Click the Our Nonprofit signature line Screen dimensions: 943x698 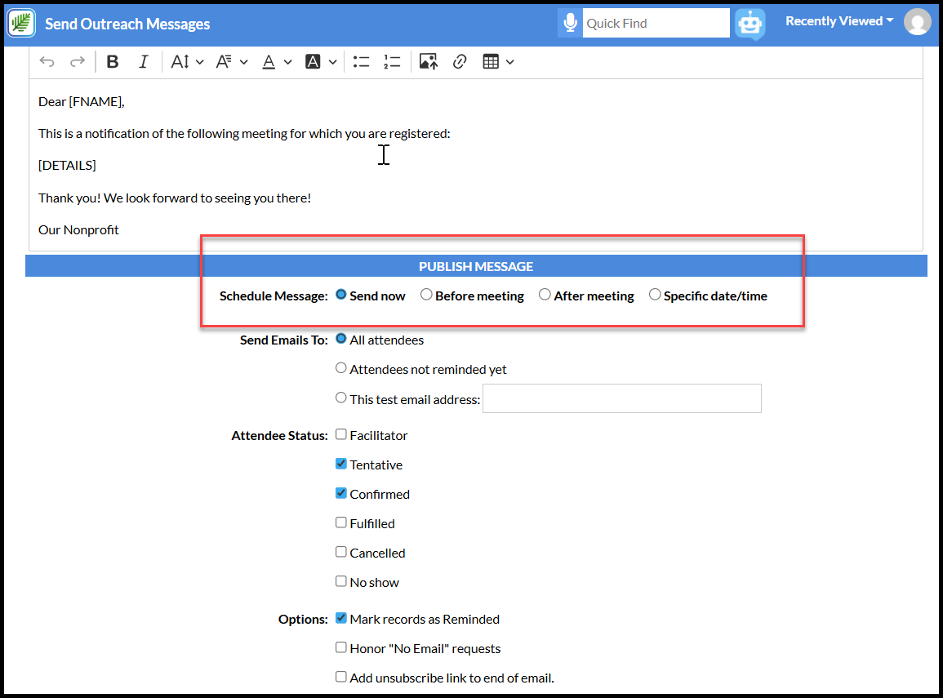click(78, 229)
